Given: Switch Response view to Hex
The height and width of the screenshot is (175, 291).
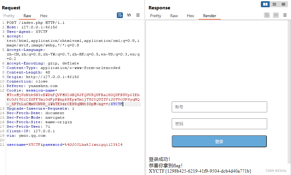Looking at the screenshot, I should click(190, 16).
